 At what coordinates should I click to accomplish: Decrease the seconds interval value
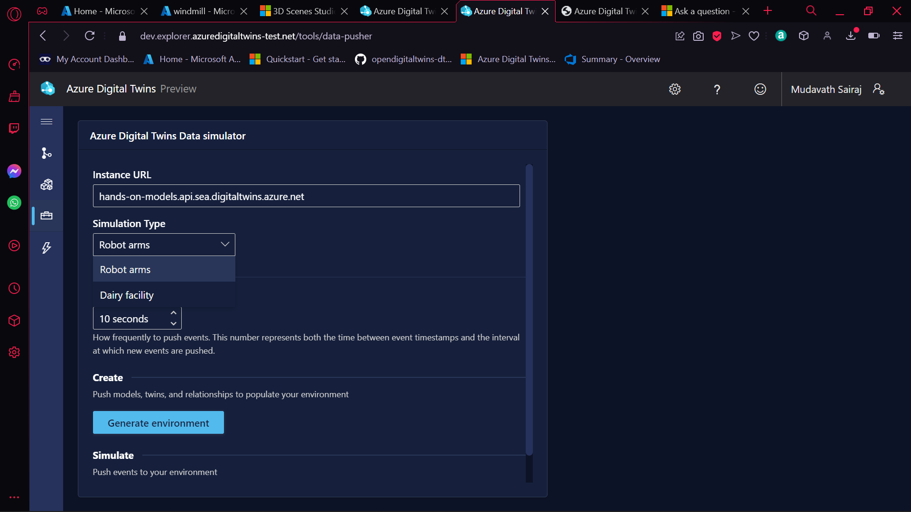174,324
